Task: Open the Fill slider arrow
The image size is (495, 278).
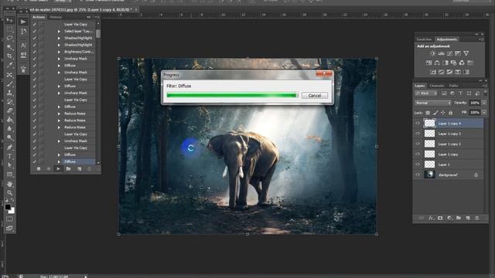Action: [484, 113]
